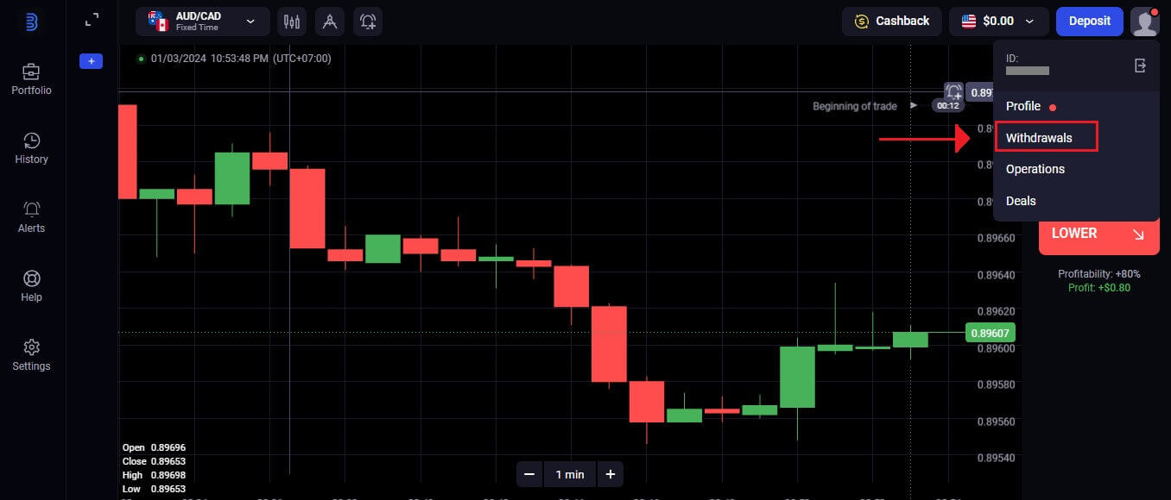Click the price alert bell on price axis
The height and width of the screenshot is (500, 1171).
point(953,92)
